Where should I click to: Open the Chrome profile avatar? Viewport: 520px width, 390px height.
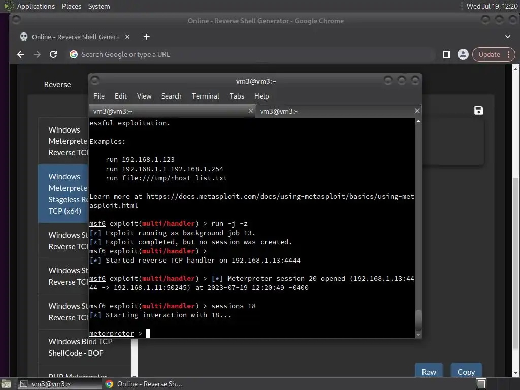463,54
